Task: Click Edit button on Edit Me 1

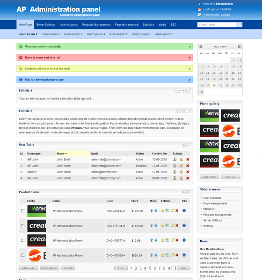Action: [x=178, y=91]
